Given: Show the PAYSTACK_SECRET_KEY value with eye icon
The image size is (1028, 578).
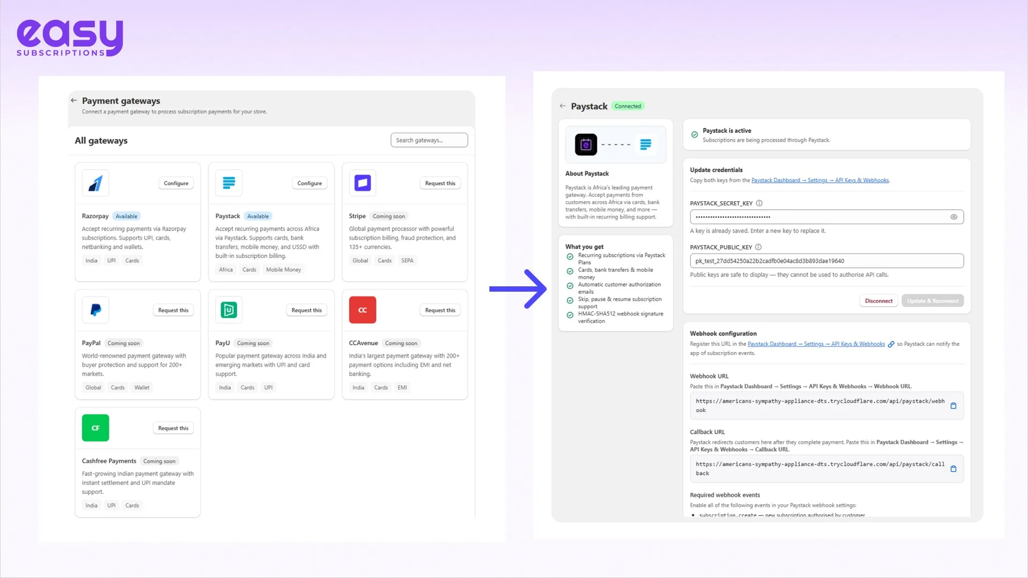Looking at the screenshot, I should click(x=954, y=217).
